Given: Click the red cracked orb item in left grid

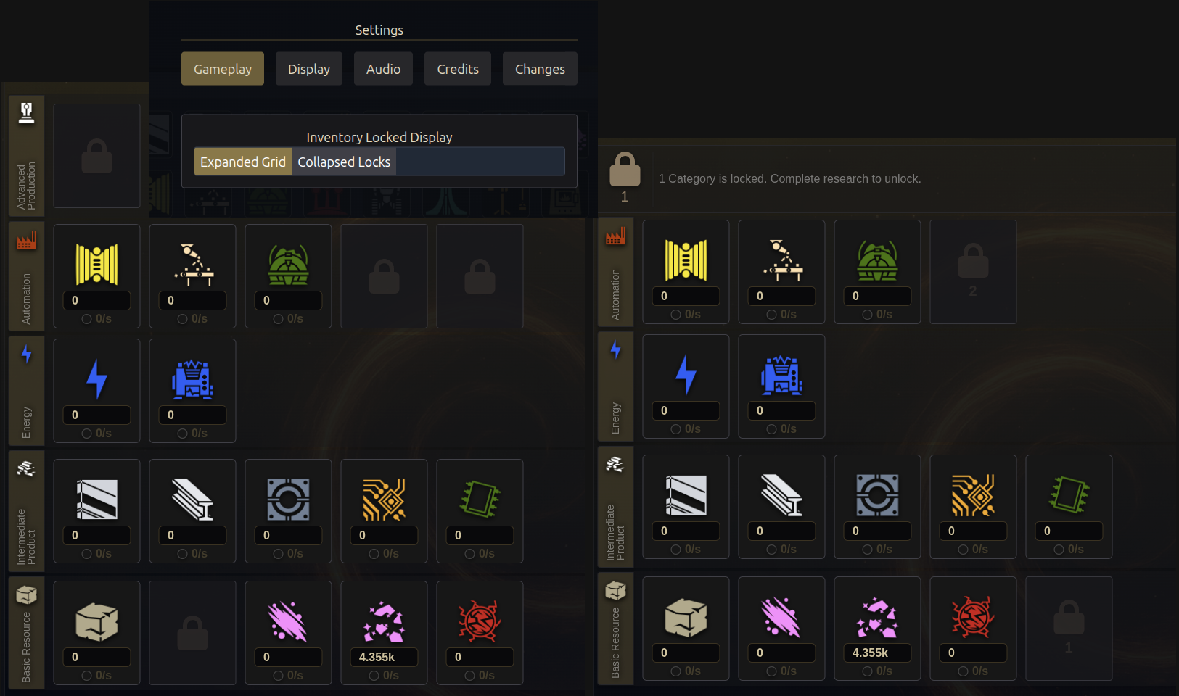Looking at the screenshot, I should click(480, 633).
